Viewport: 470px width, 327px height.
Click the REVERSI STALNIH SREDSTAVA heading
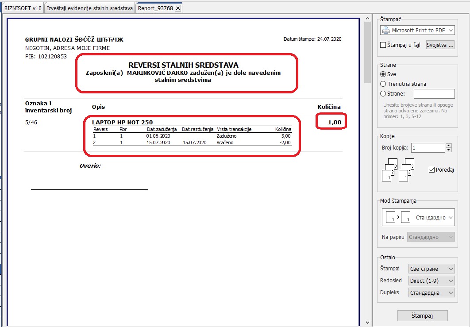(x=184, y=65)
